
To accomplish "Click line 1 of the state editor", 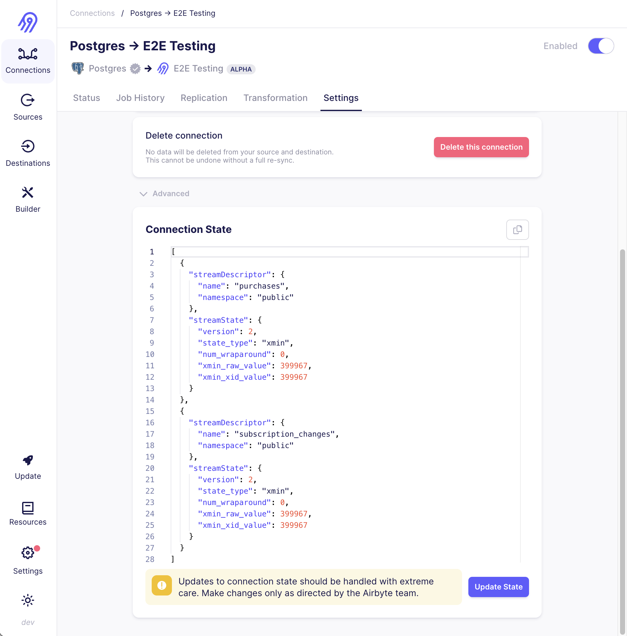I will [x=329, y=252].
